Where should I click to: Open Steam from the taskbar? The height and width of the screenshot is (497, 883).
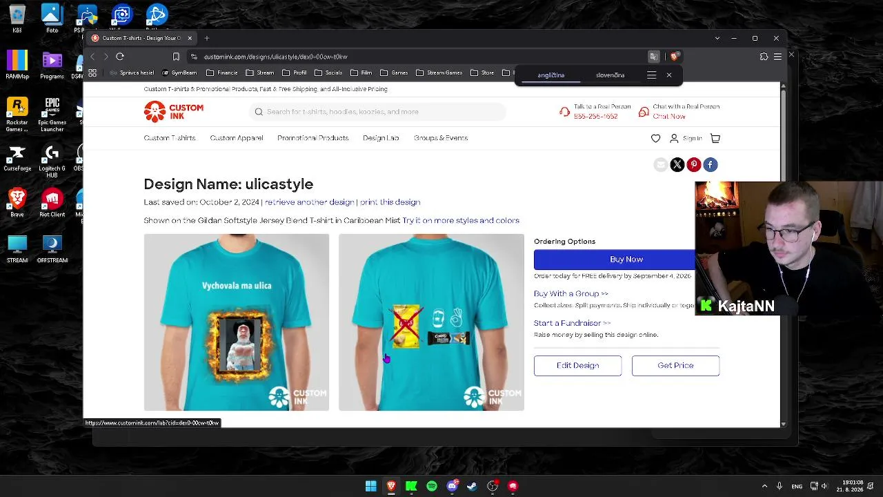click(x=472, y=486)
